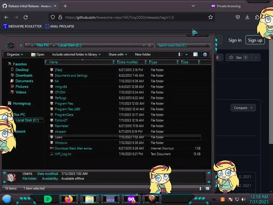This screenshot has width=273, height=205.
Task: Click Sign in on GitHub
Action: 235,40
